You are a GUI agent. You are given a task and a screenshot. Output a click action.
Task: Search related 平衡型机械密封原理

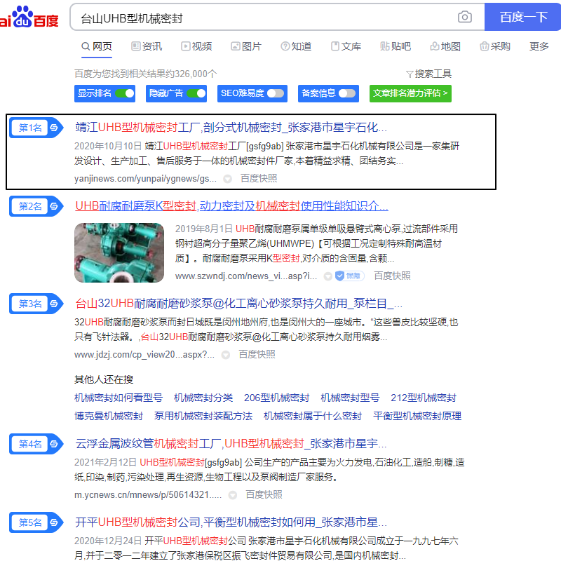[417, 416]
